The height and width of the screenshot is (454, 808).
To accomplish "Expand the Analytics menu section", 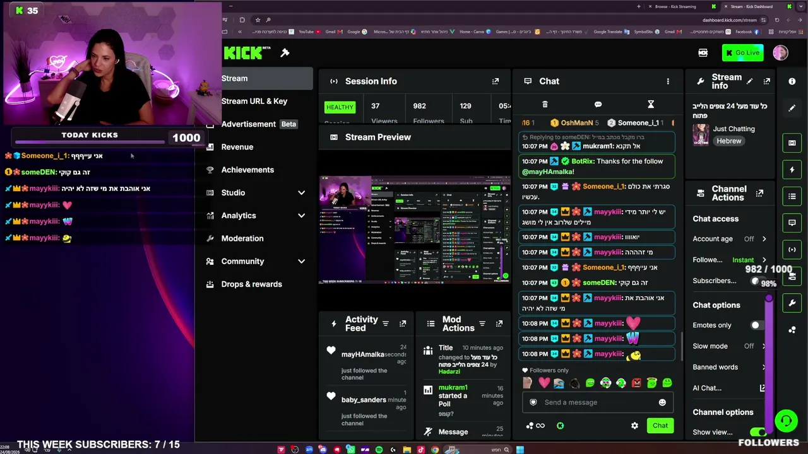I will click(x=301, y=216).
